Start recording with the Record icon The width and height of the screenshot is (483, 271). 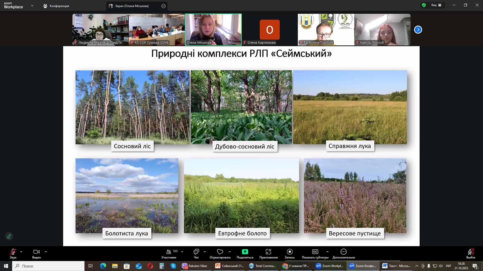click(290, 252)
